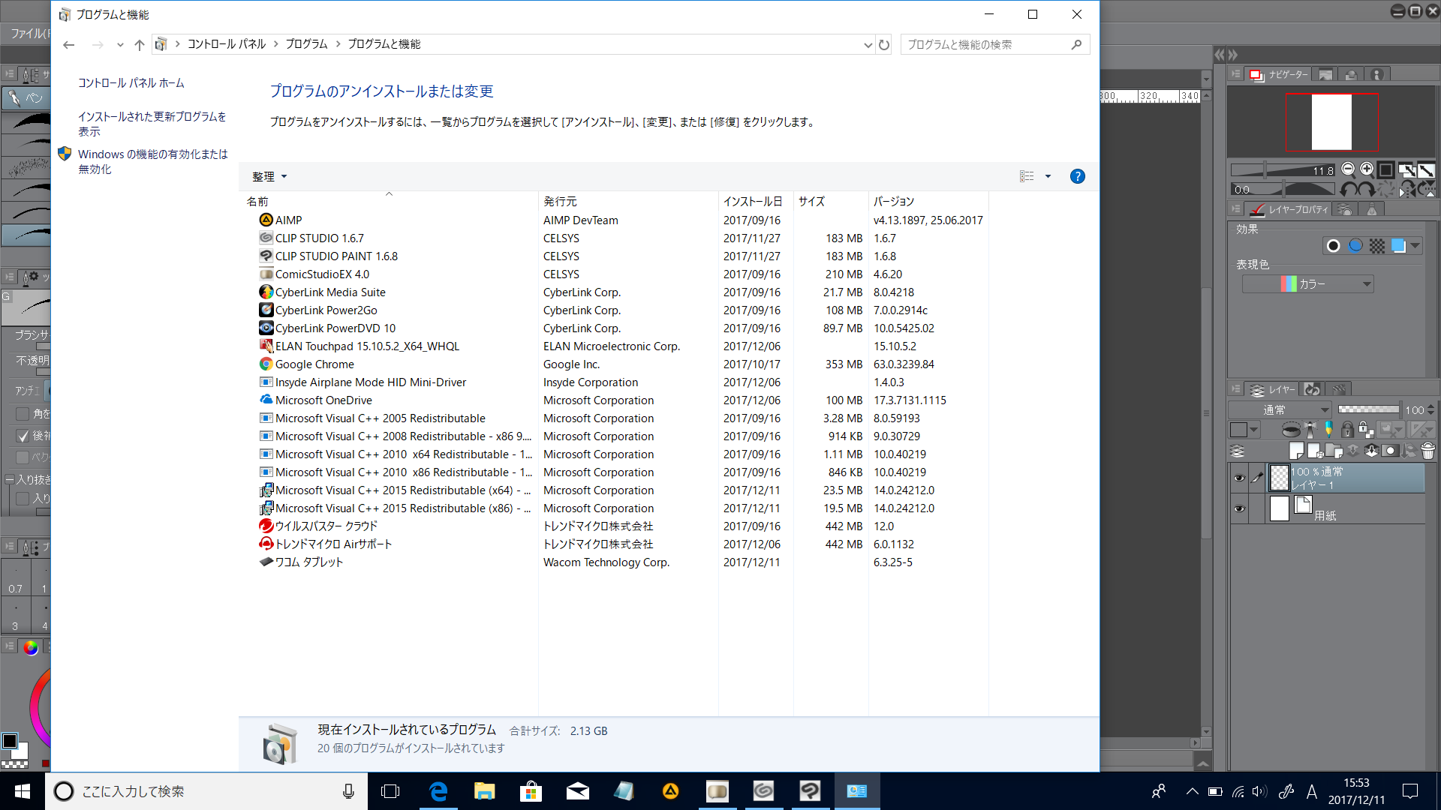Open the help question mark icon
This screenshot has height=810, width=1441.
(x=1077, y=176)
